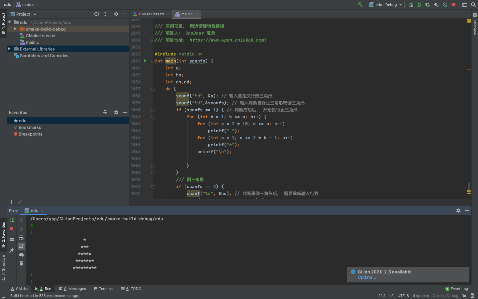The image size is (478, 299).
Task: Run with Valgrind Memcheck clock icon
Action: pos(445,5)
